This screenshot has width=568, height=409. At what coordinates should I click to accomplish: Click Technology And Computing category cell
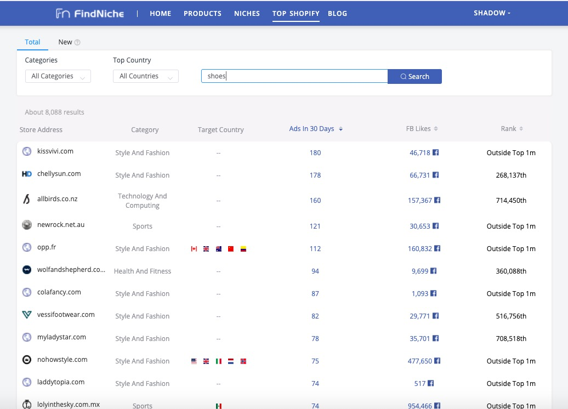(143, 201)
